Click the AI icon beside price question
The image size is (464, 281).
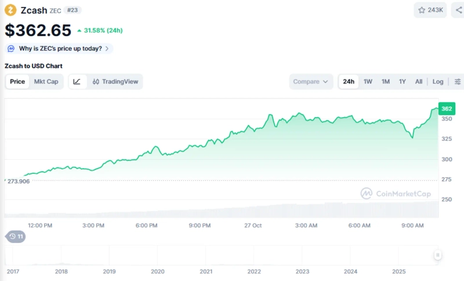(x=11, y=49)
